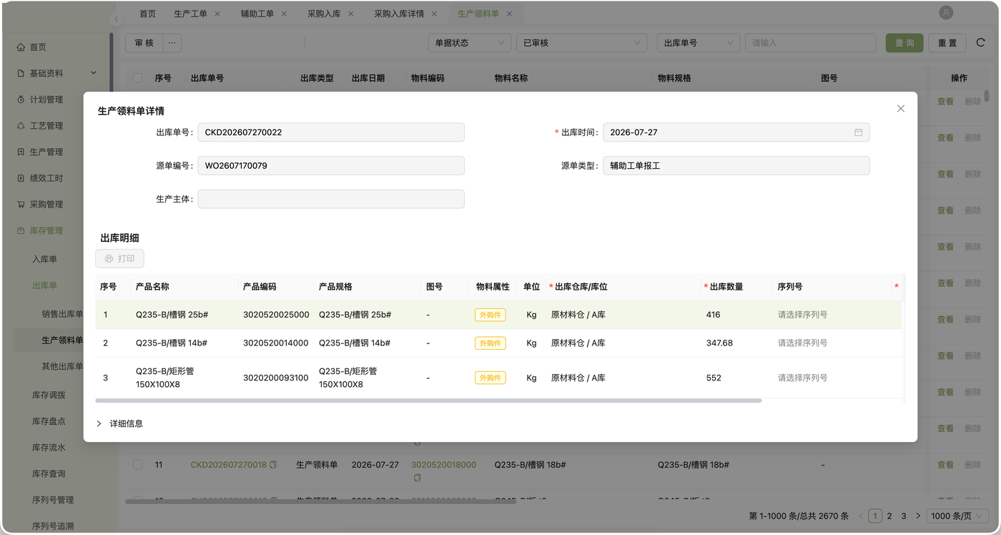Open the 已审核 status dropdown

(x=581, y=43)
